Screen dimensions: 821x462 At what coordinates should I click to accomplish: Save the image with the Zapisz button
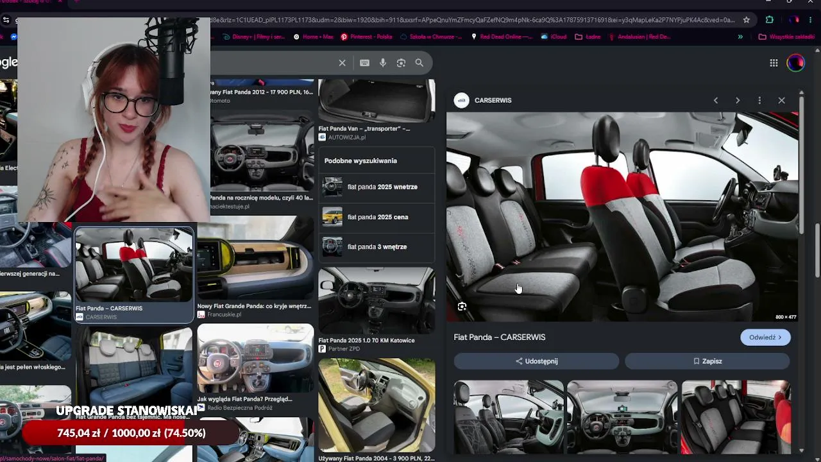[707, 361]
